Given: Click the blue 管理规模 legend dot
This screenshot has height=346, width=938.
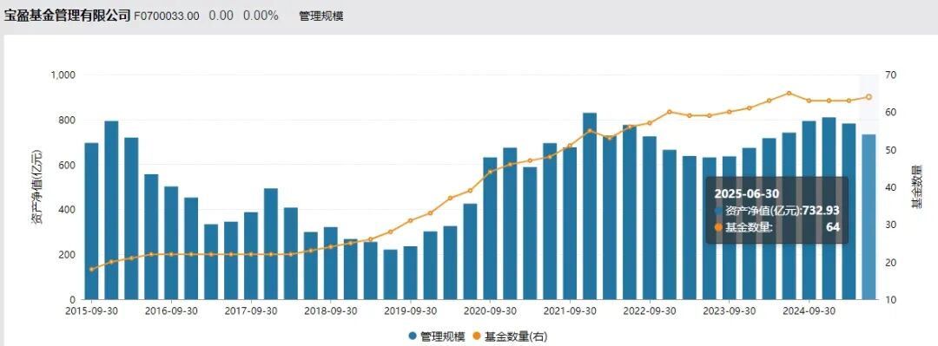Looking at the screenshot, I should point(413,336).
